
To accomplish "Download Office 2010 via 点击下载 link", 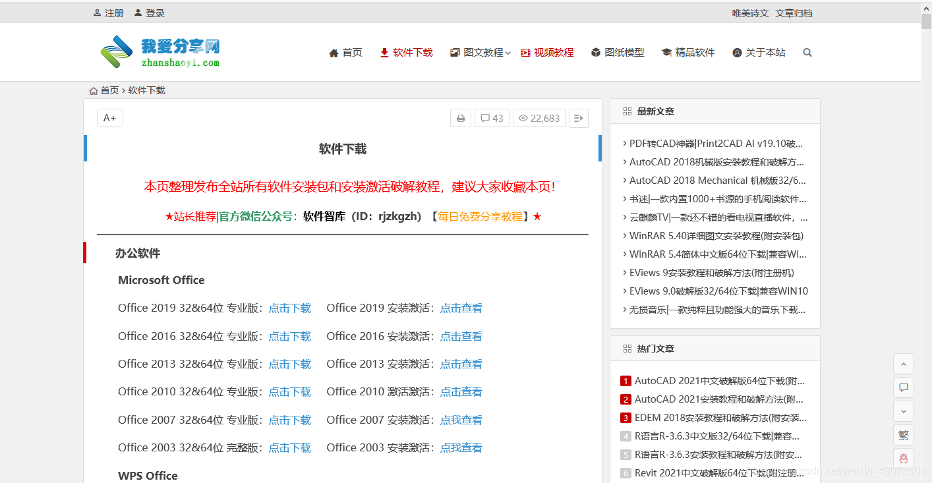I will pos(289,391).
